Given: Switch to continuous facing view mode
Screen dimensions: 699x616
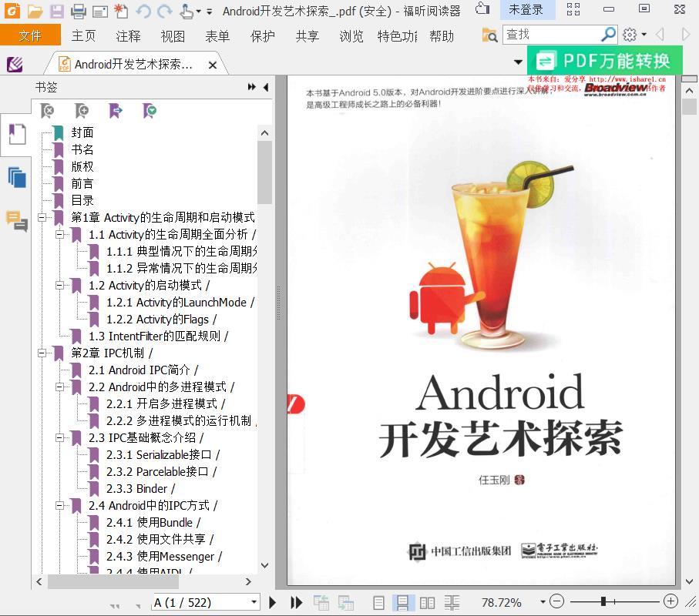Looking at the screenshot, I should (x=452, y=603).
